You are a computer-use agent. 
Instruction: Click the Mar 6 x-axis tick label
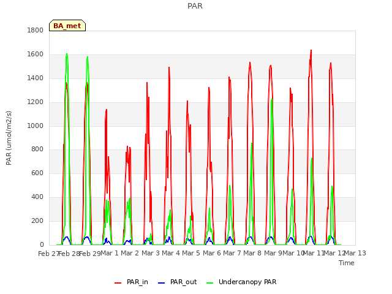coord(212,253)
